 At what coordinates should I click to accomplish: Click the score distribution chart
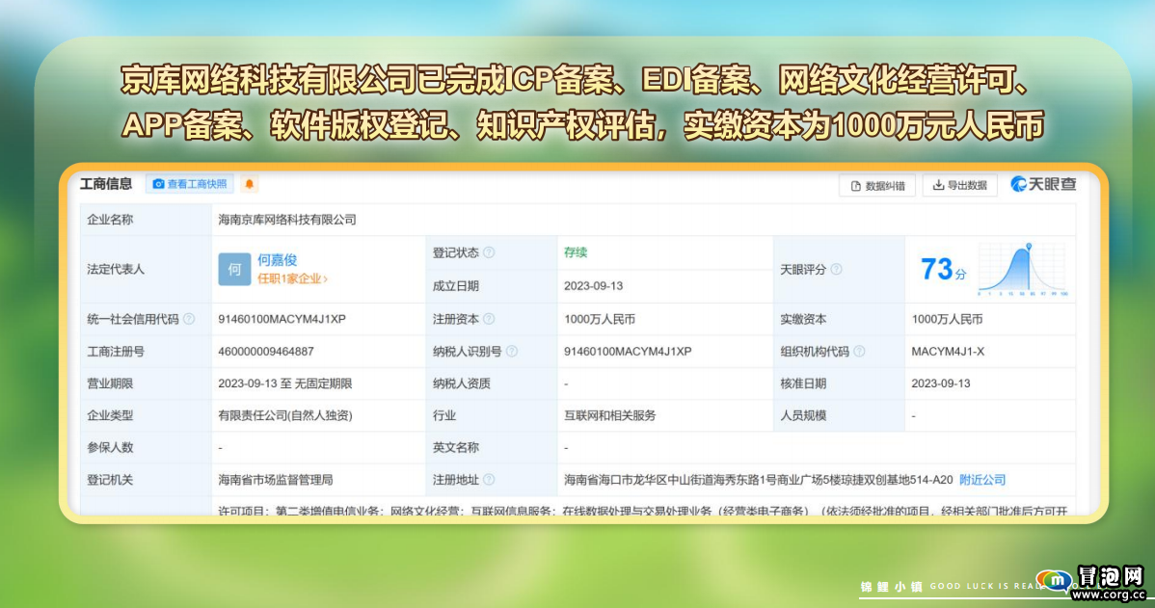pos(1022,270)
